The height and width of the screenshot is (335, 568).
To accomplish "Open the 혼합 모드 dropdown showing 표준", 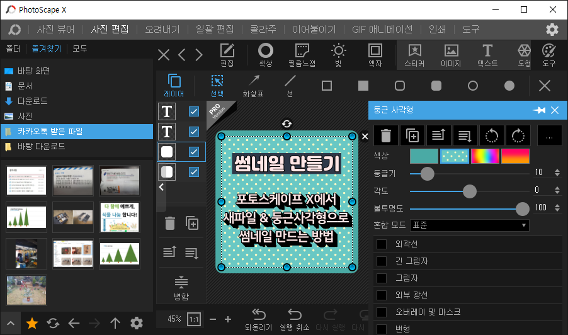I will point(470,225).
